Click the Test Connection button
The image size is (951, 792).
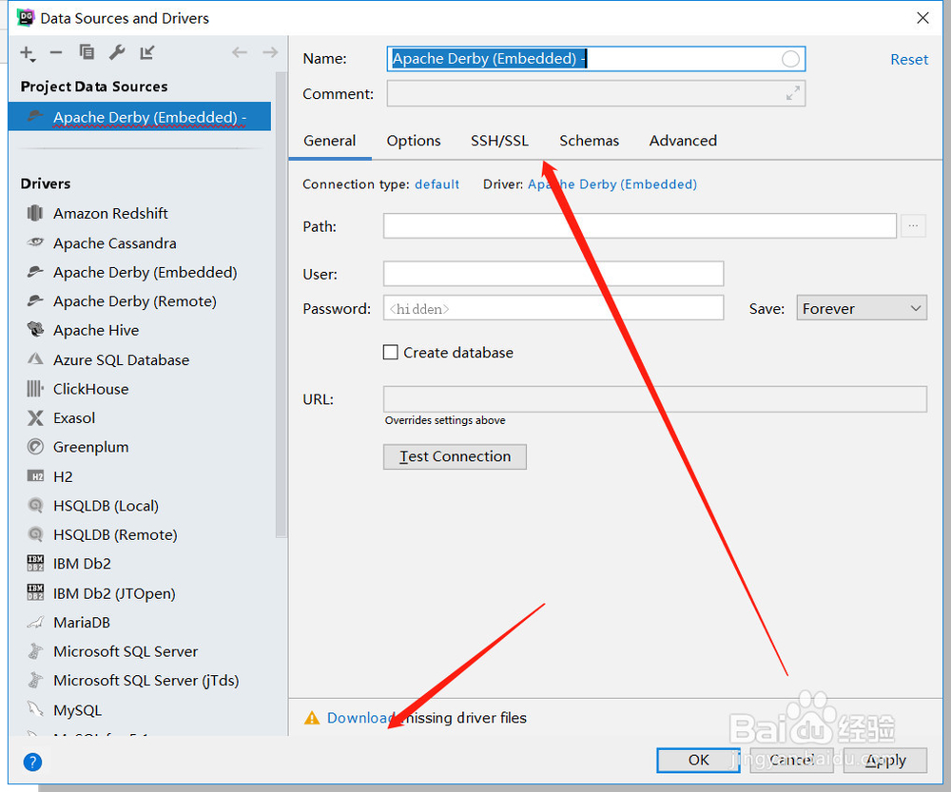pos(455,456)
